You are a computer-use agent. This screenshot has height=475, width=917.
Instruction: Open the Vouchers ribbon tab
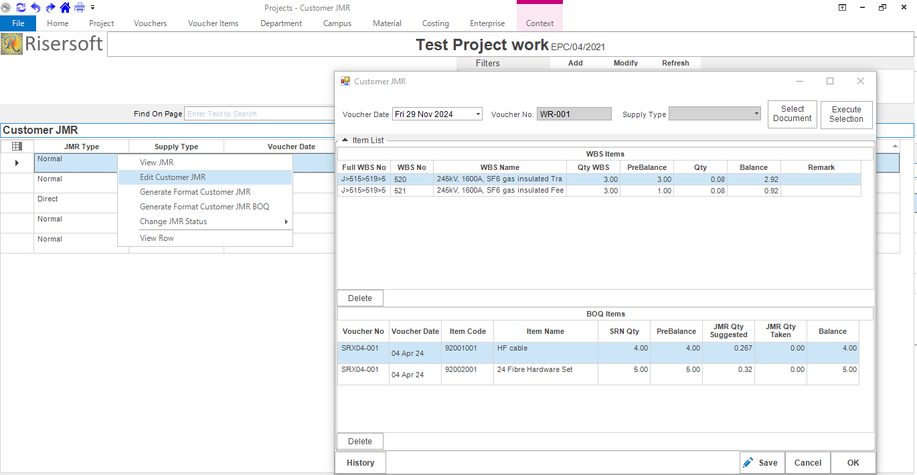(x=150, y=23)
